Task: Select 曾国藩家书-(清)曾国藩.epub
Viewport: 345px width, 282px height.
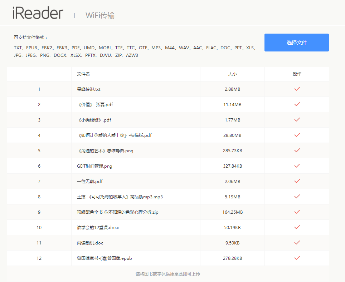Action: (104, 258)
